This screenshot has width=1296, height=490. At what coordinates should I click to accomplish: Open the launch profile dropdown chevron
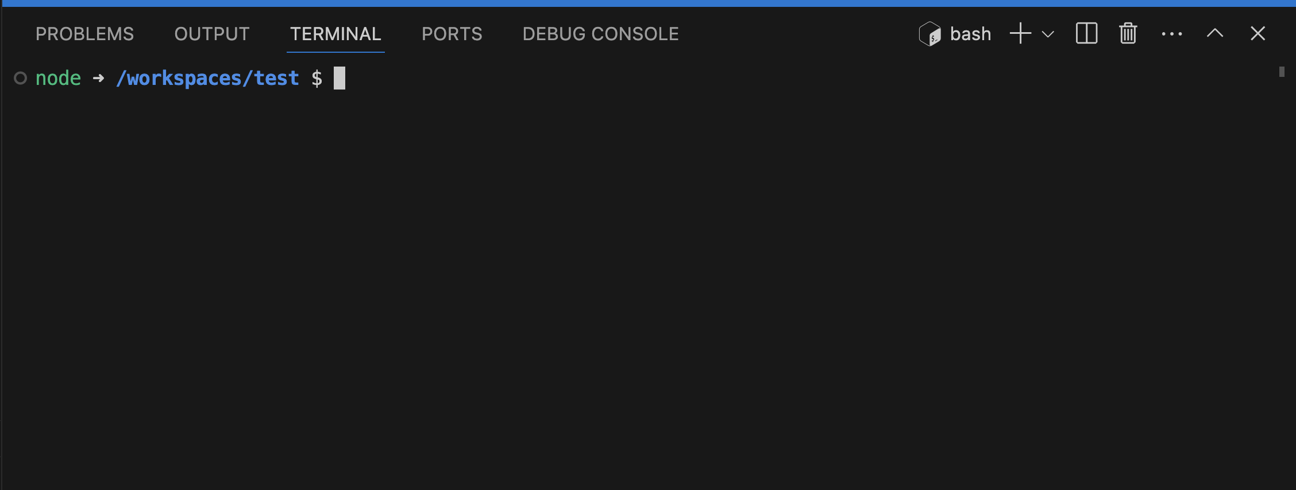pos(1048,34)
